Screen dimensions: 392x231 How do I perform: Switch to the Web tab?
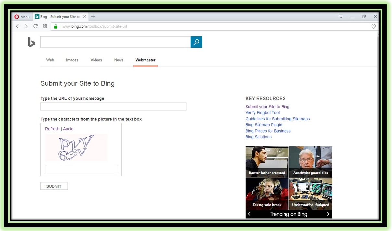[50, 60]
